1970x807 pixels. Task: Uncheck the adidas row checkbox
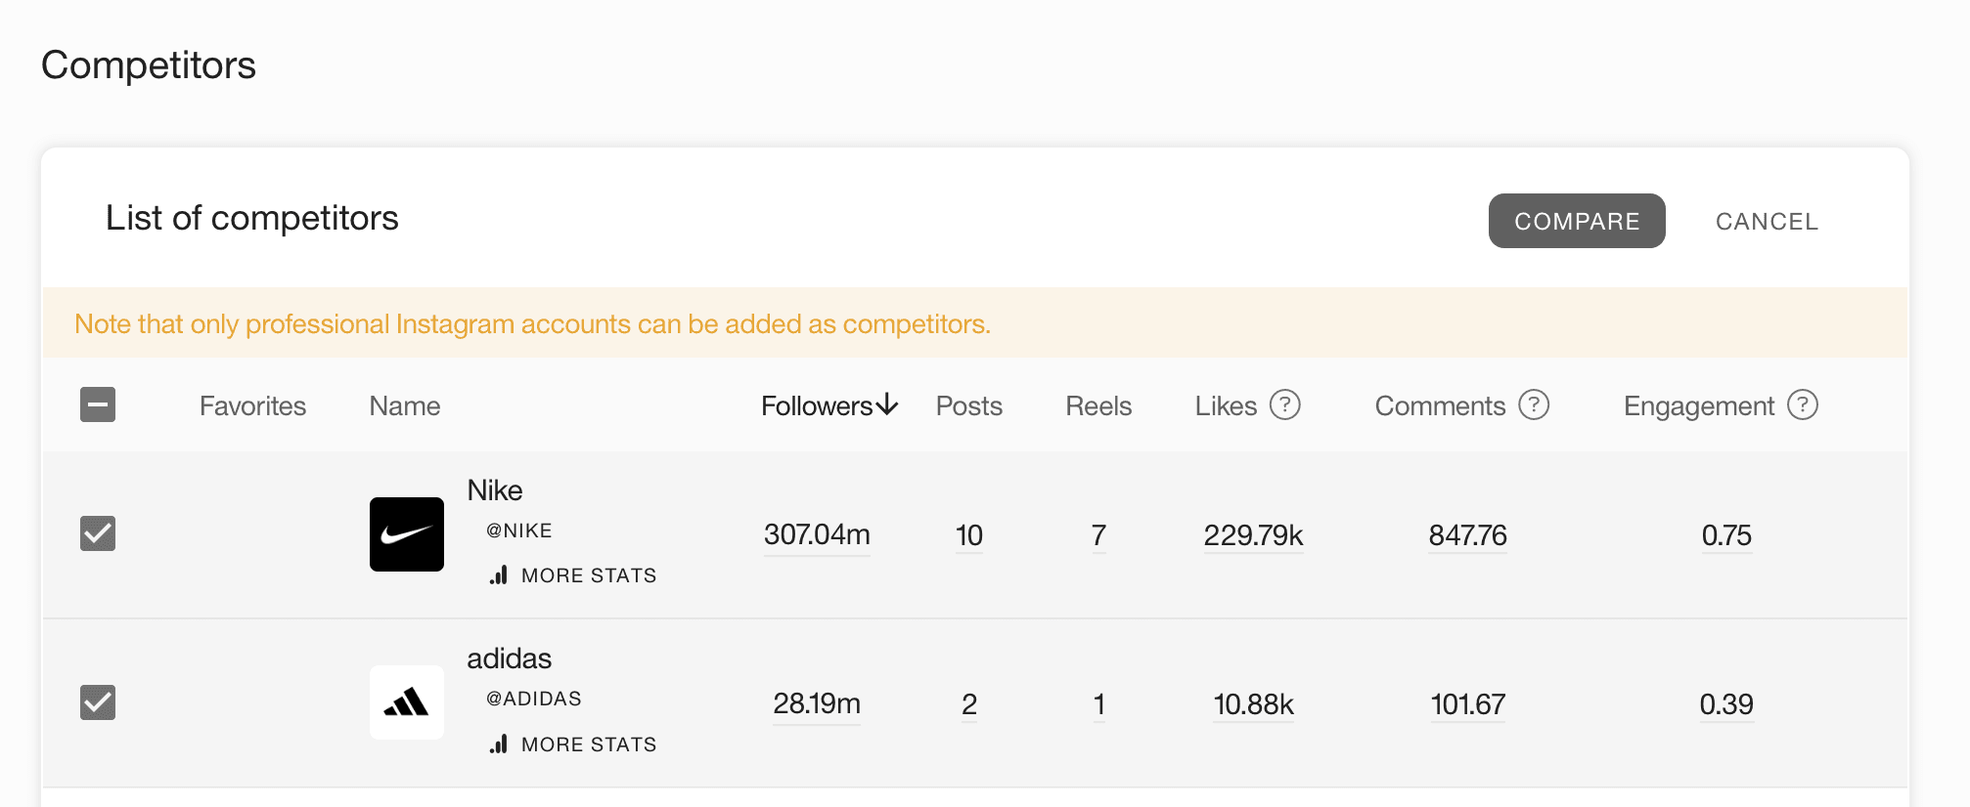(x=98, y=702)
